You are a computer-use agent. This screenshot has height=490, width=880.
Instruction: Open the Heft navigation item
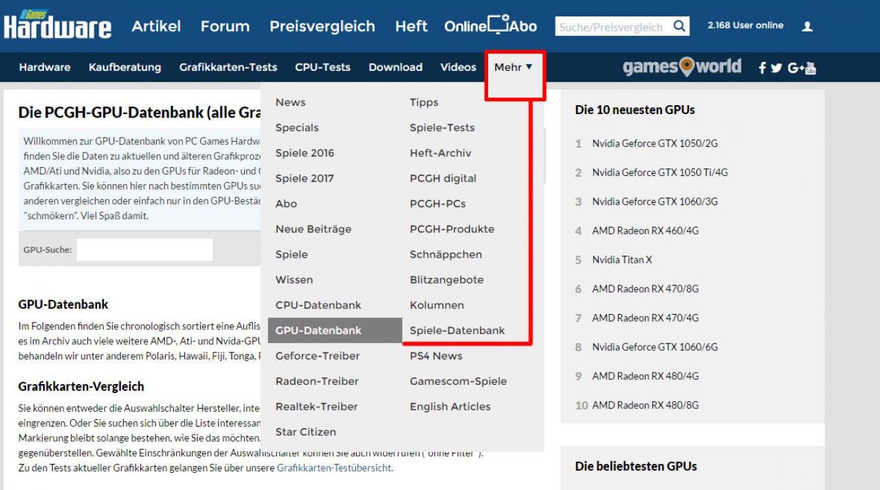point(411,26)
